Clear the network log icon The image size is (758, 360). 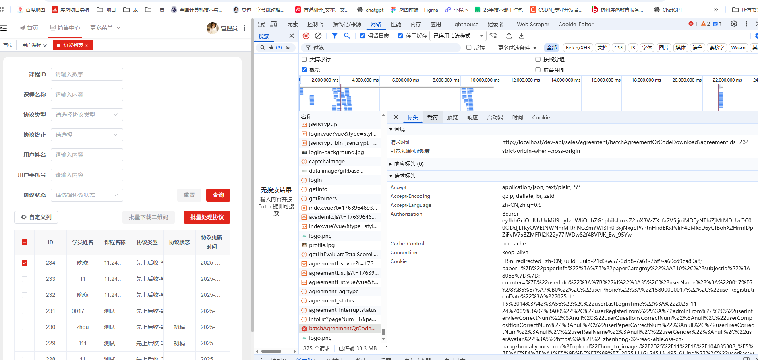tap(318, 36)
